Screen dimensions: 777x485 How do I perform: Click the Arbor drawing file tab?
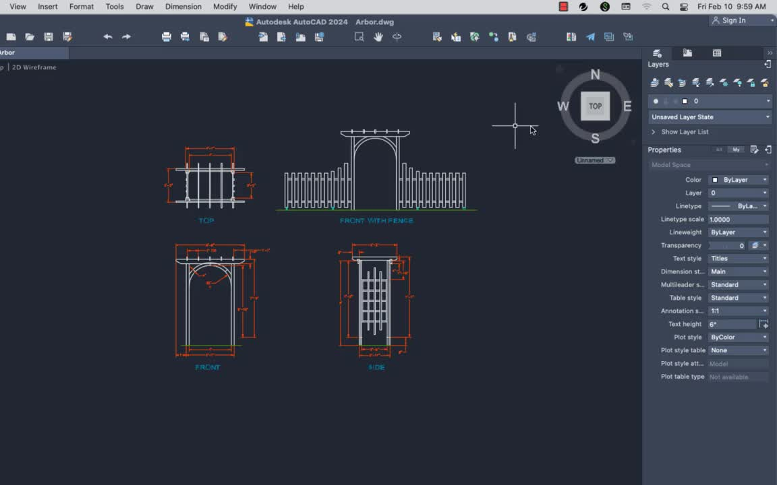coord(34,53)
